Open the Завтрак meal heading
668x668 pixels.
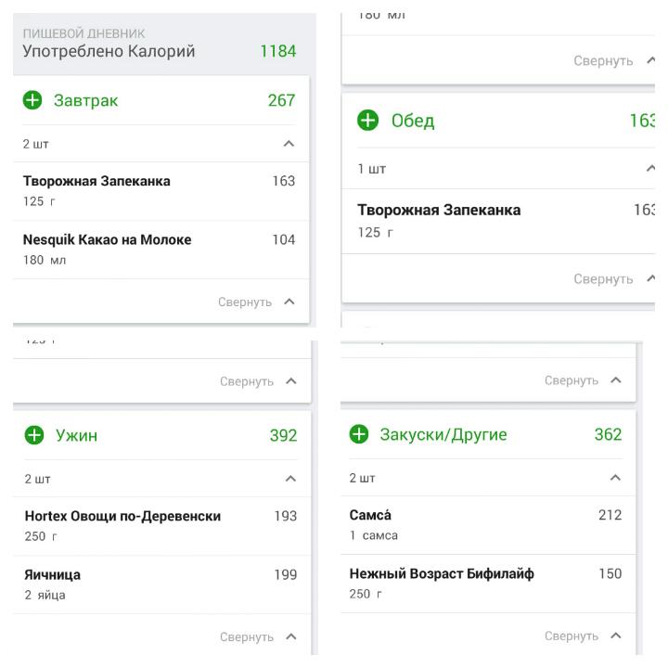click(86, 100)
